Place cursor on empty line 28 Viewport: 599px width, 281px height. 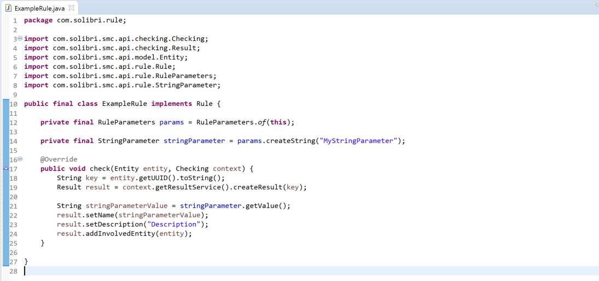coord(109,271)
